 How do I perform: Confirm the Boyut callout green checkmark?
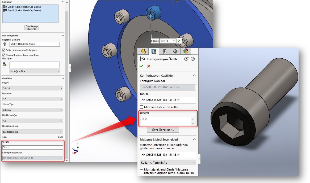(x=179, y=41)
